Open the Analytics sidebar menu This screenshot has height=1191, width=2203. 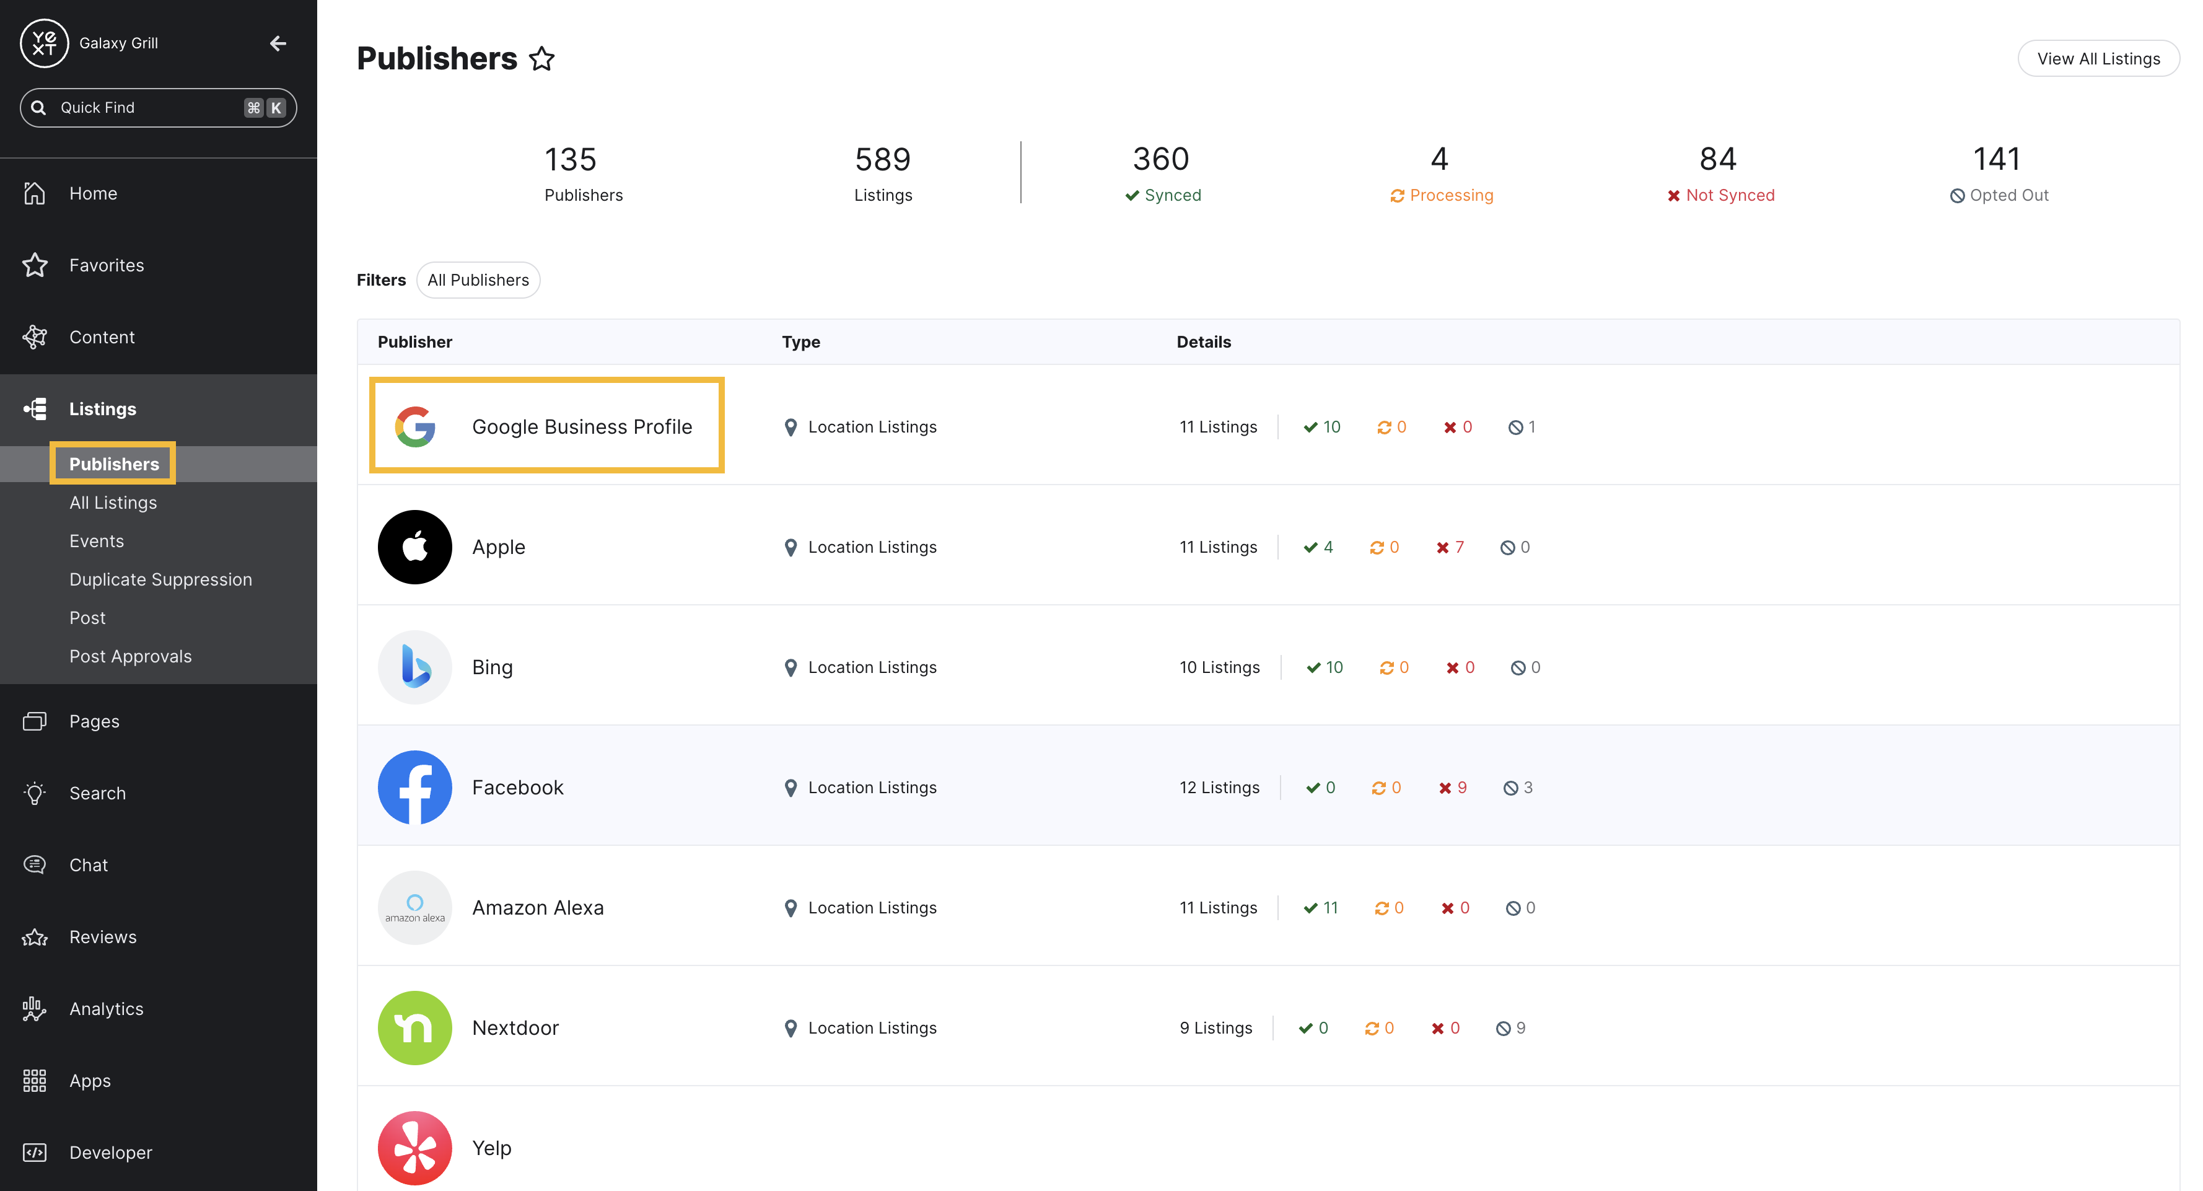click(106, 1009)
